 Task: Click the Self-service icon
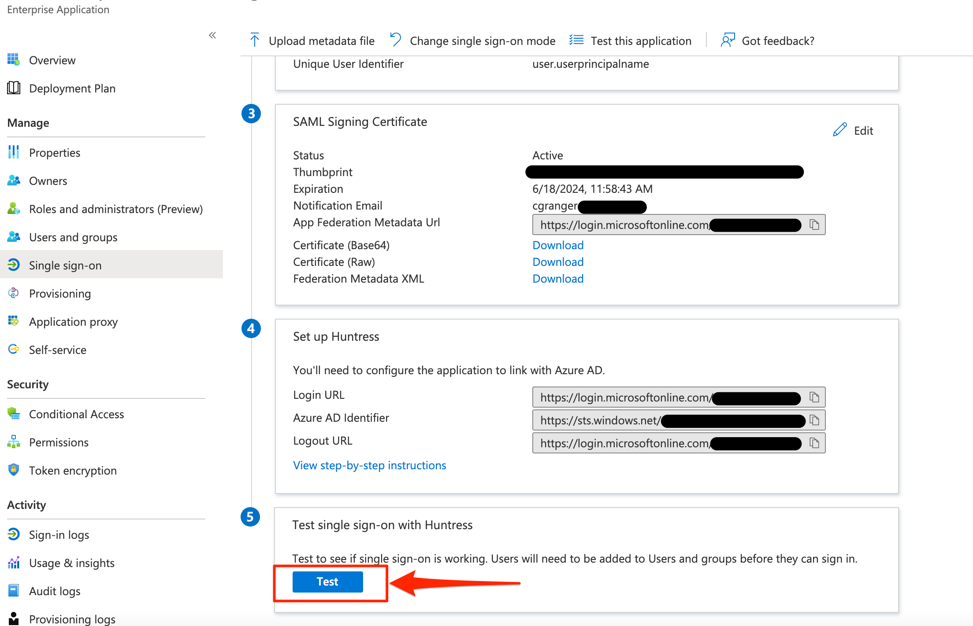pos(14,349)
